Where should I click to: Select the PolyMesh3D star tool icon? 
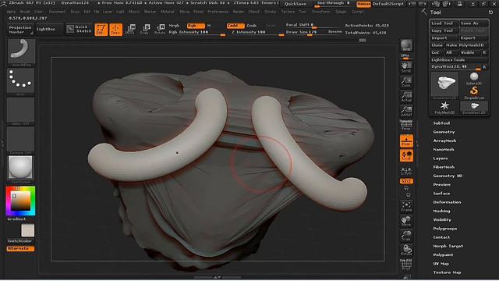pos(444,108)
